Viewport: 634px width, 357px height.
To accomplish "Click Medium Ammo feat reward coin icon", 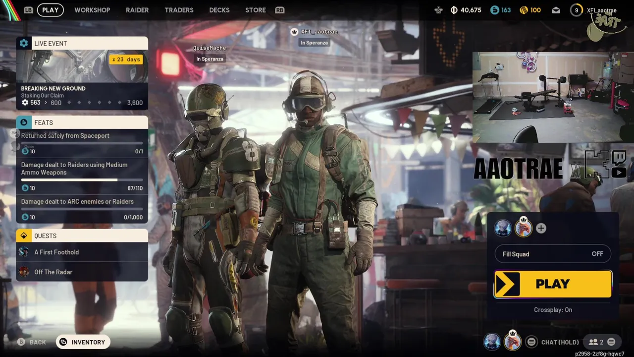I will [25, 188].
